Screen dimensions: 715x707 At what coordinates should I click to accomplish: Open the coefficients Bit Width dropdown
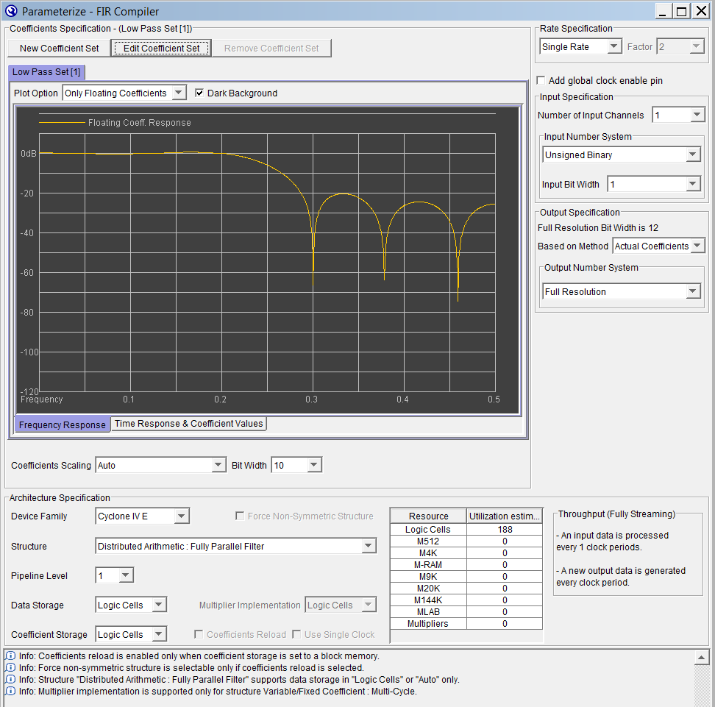point(313,465)
